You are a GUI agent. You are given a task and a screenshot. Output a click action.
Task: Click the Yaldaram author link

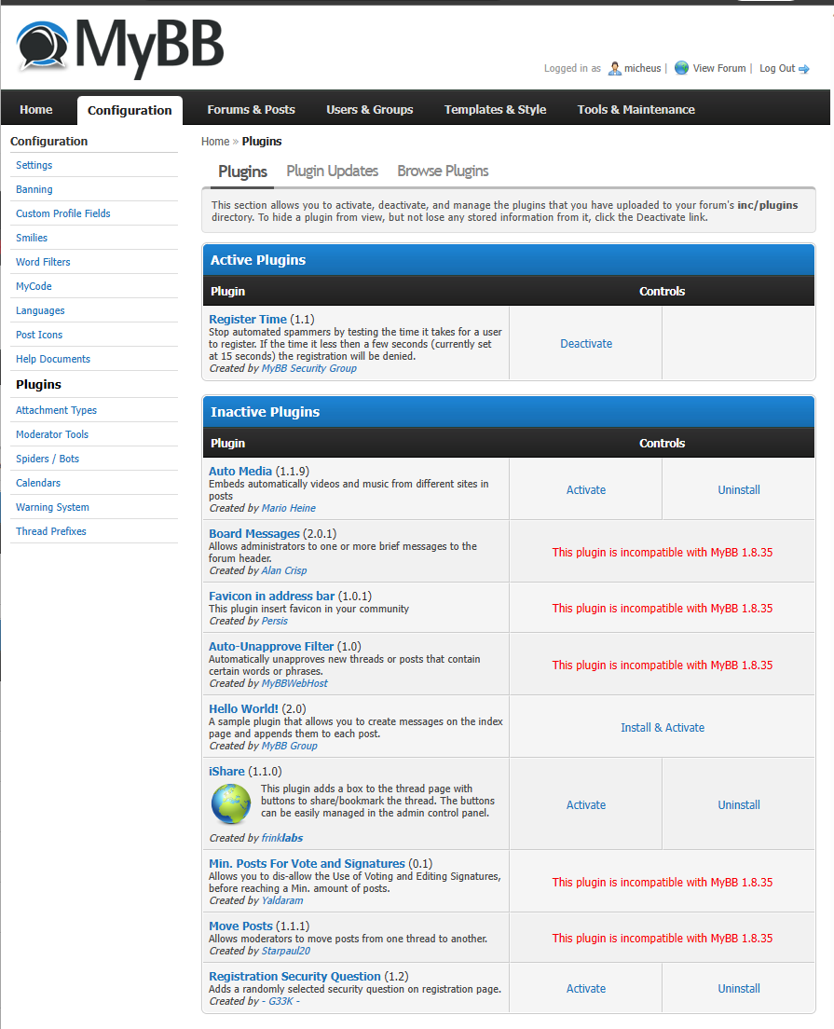tap(282, 901)
